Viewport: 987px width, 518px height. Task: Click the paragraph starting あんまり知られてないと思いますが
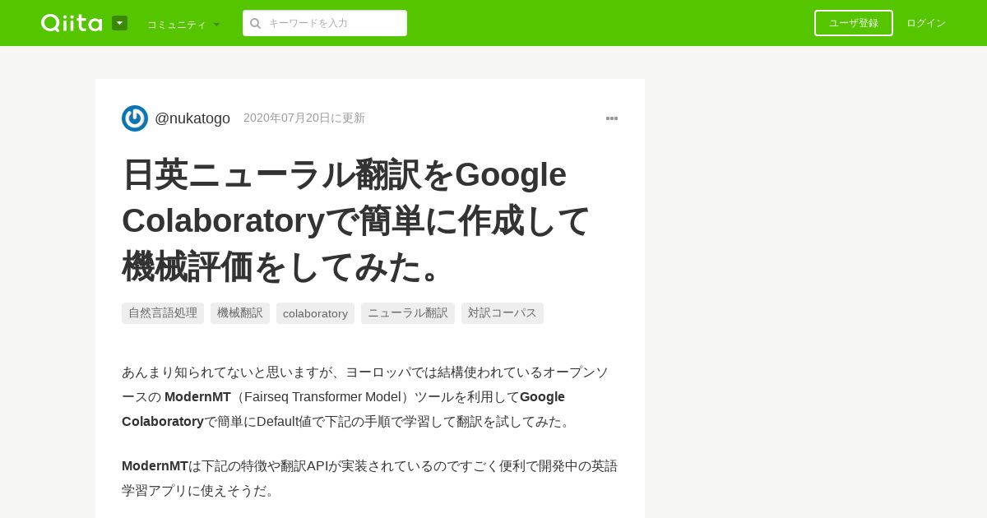tap(369, 397)
